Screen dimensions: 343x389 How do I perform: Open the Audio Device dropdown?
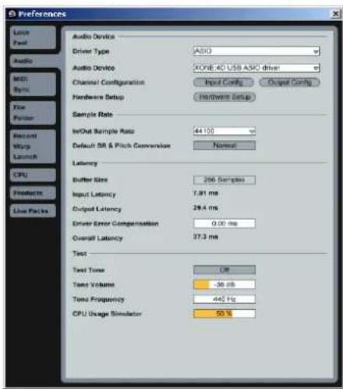(256, 68)
